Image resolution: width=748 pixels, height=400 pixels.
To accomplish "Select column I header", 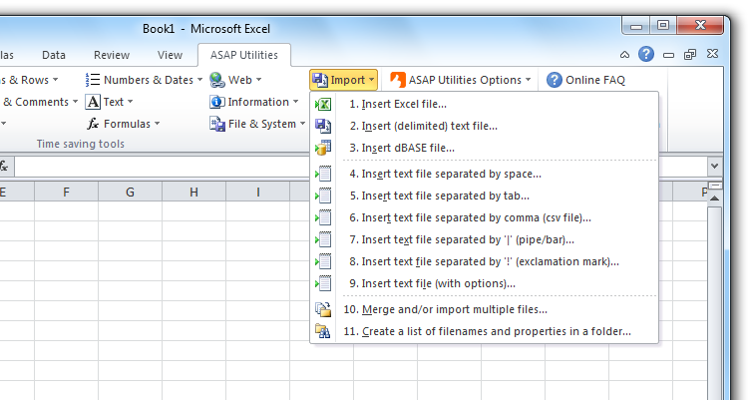I will (x=258, y=192).
